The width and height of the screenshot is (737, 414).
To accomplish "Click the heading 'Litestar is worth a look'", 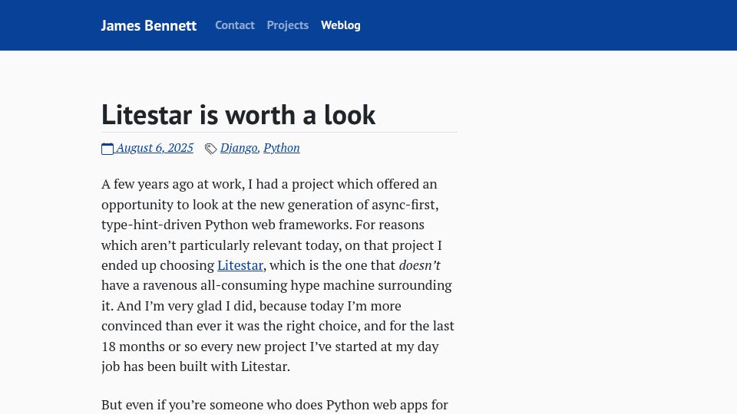I will [238, 114].
